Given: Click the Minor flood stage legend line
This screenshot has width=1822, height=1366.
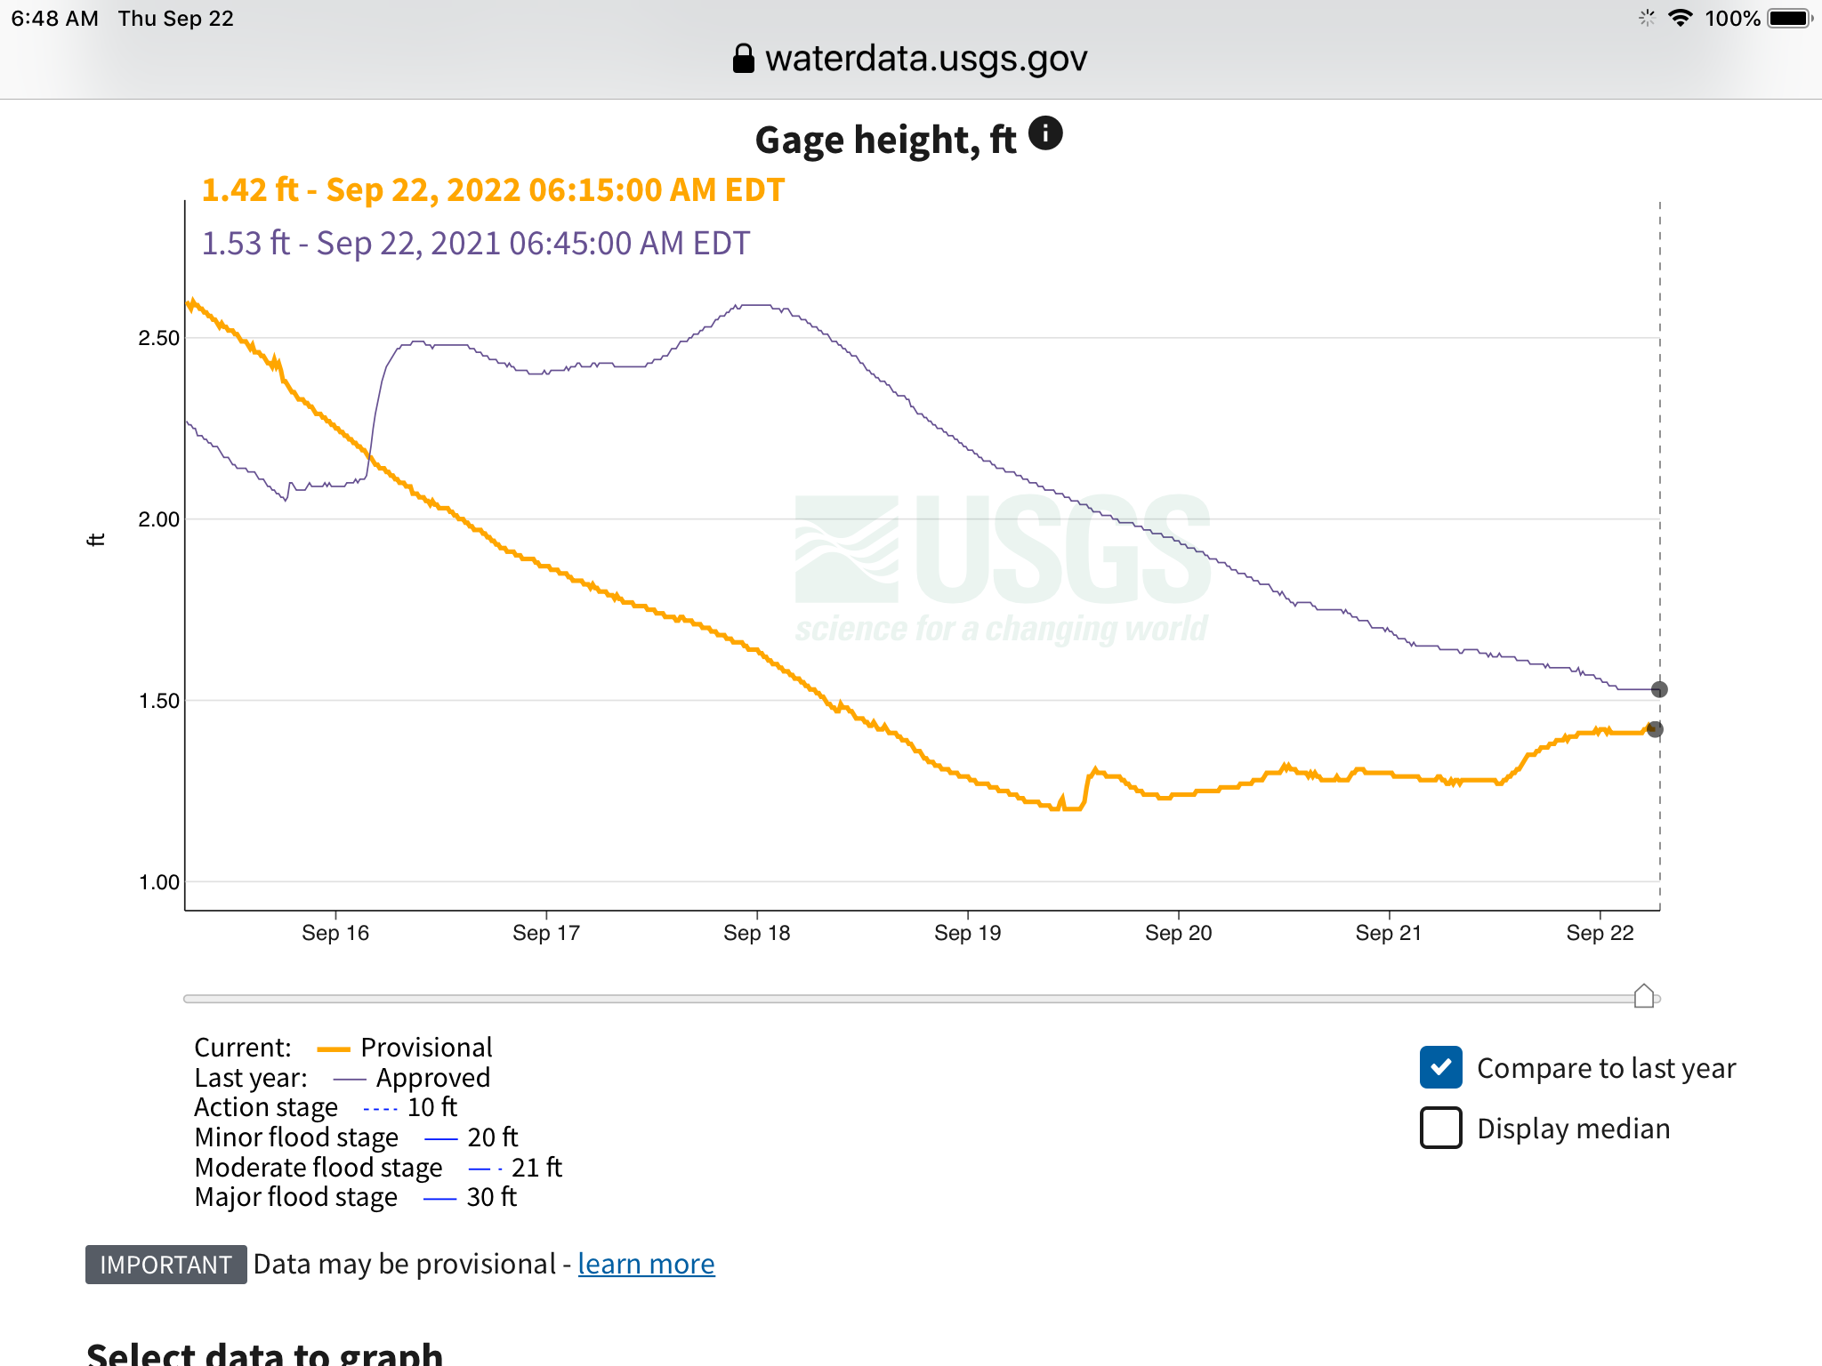Looking at the screenshot, I should point(441,1139).
